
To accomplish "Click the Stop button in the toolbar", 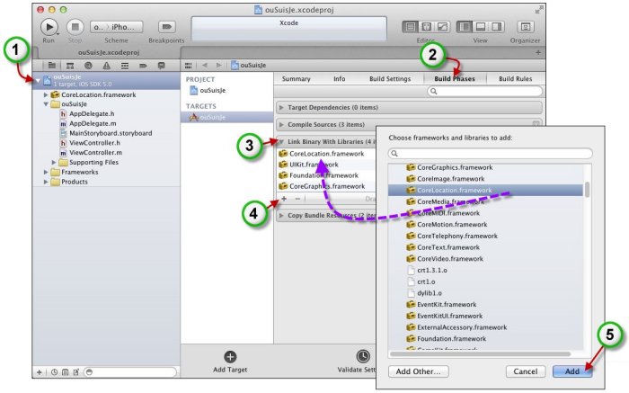I will coord(75,27).
